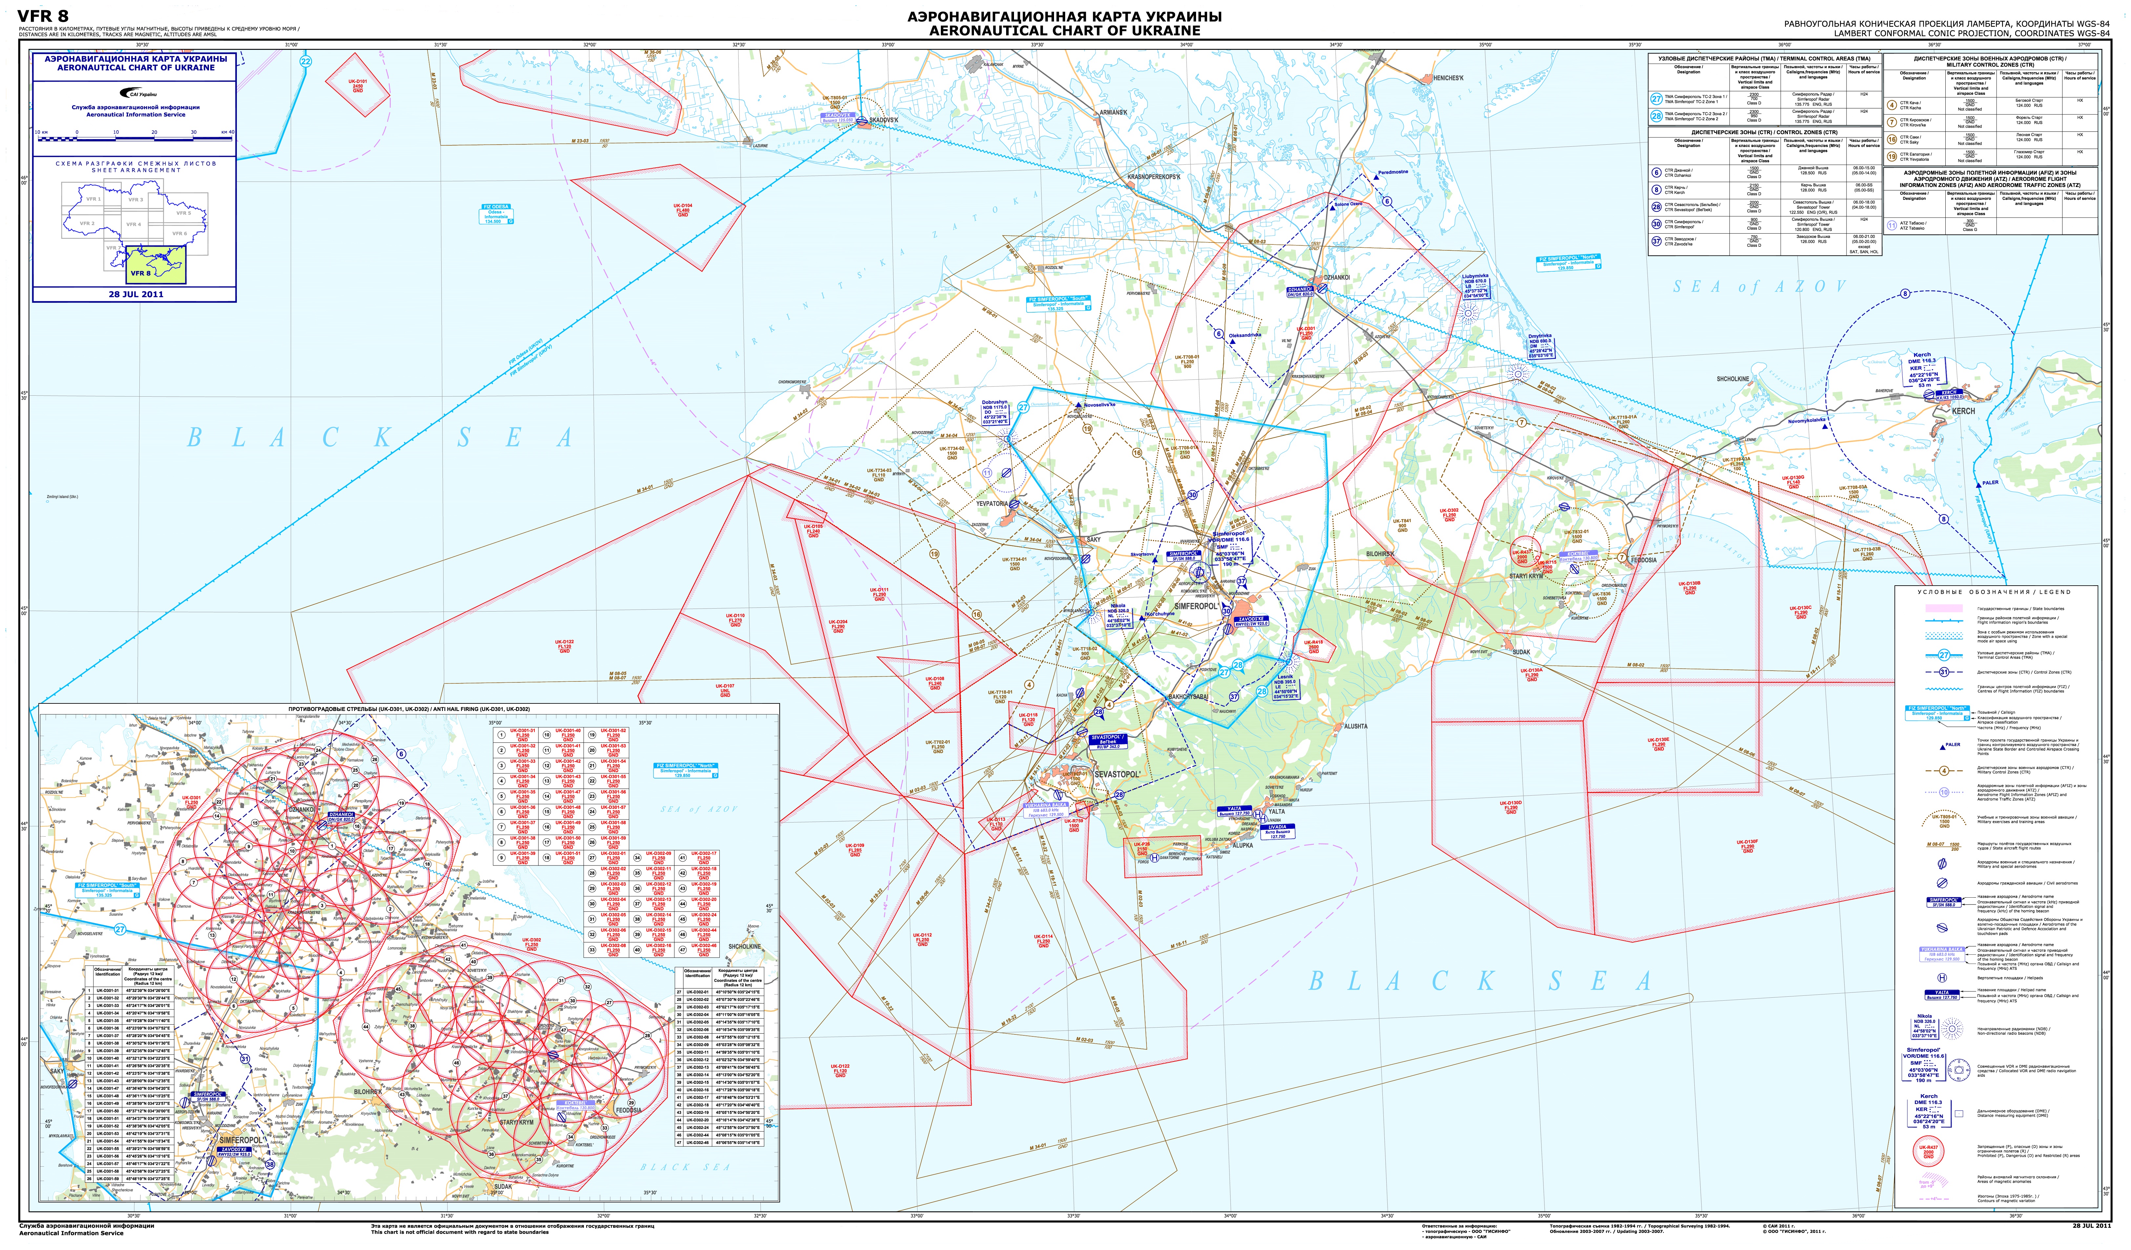The height and width of the screenshot is (1250, 2131).
Task: Click the AFIZ/ATZ circle 10 legend symbol
Action: (x=1944, y=792)
